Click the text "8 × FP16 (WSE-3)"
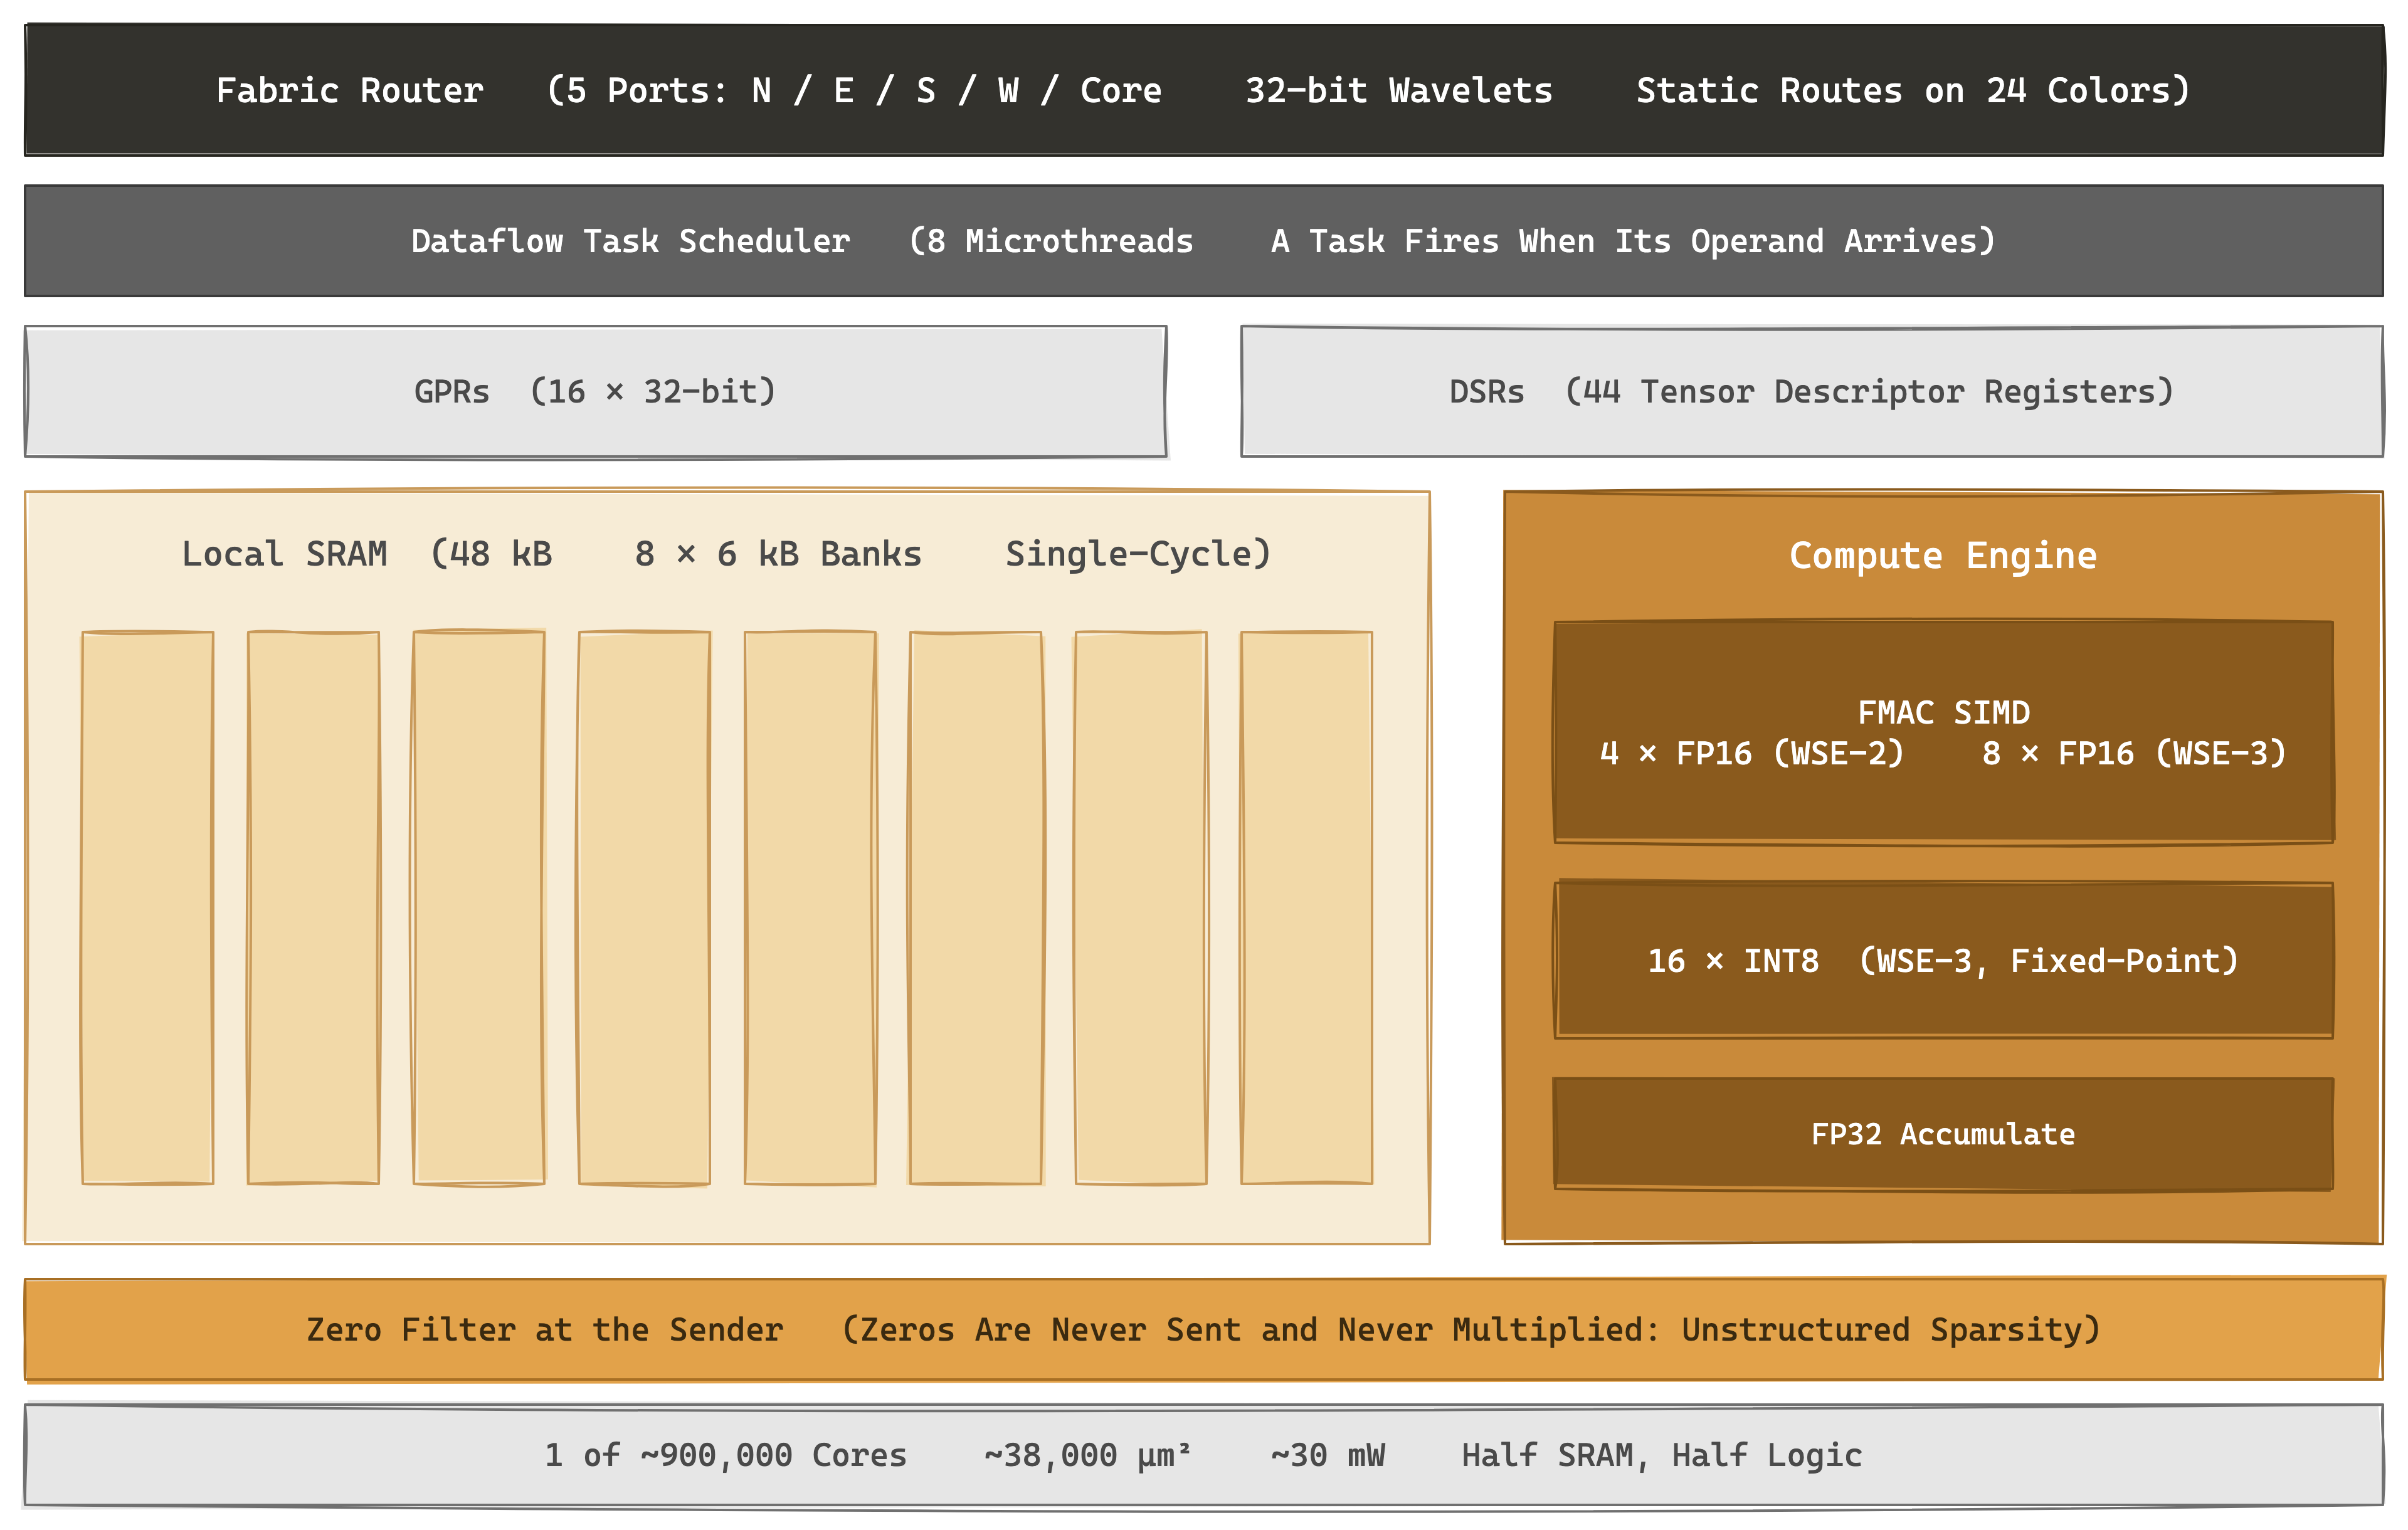Viewport: 2408px width, 1530px height. pyautogui.click(x=2134, y=753)
